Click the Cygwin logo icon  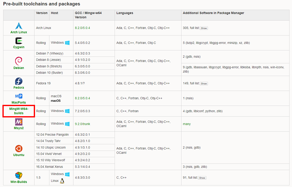(19, 41)
